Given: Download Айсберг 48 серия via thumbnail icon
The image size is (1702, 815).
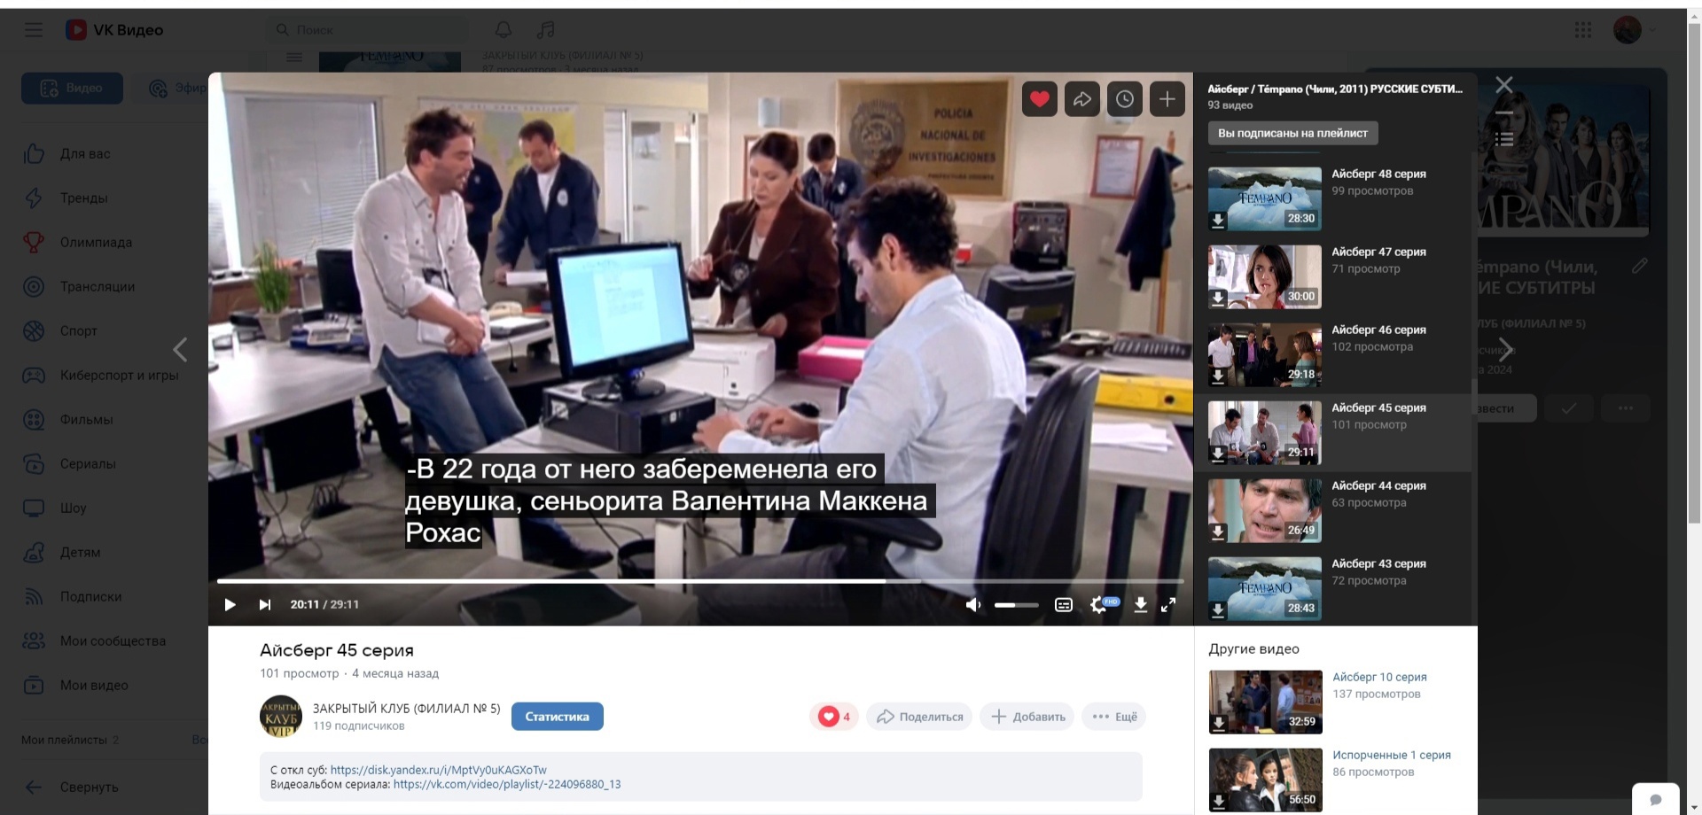Looking at the screenshot, I should tap(1219, 221).
